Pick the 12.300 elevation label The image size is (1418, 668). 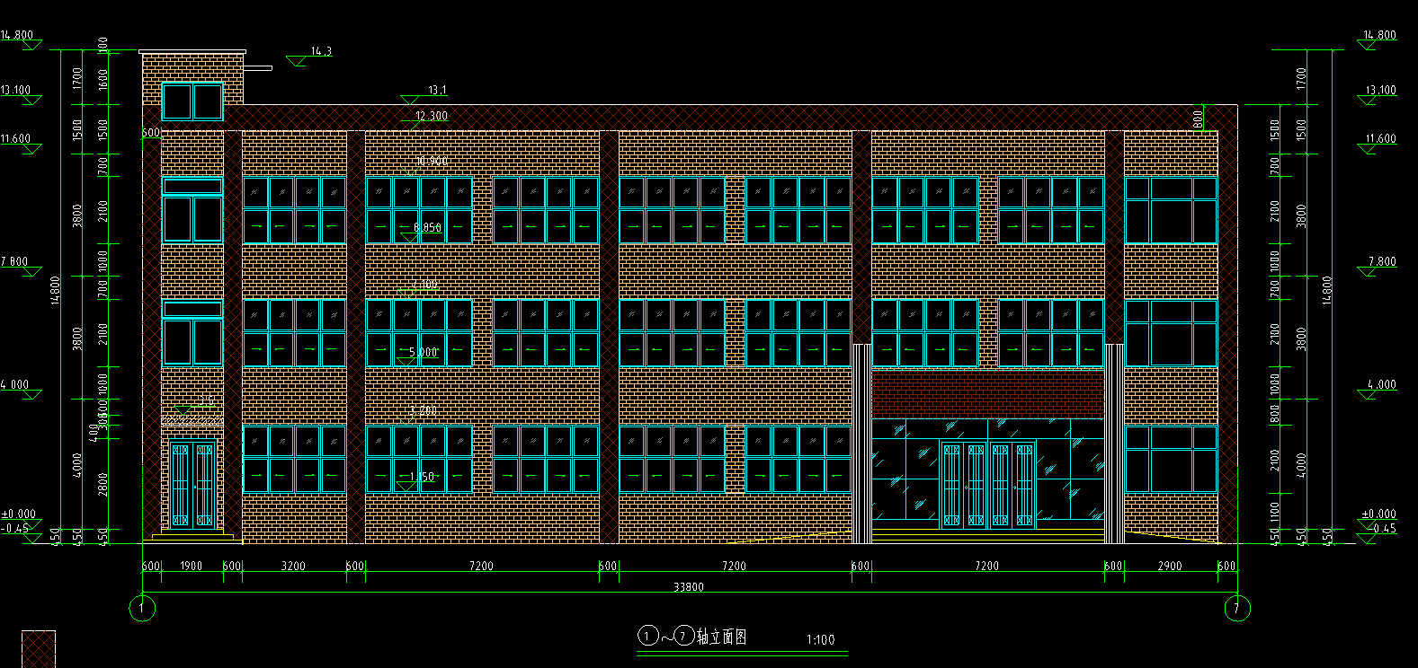[x=432, y=116]
